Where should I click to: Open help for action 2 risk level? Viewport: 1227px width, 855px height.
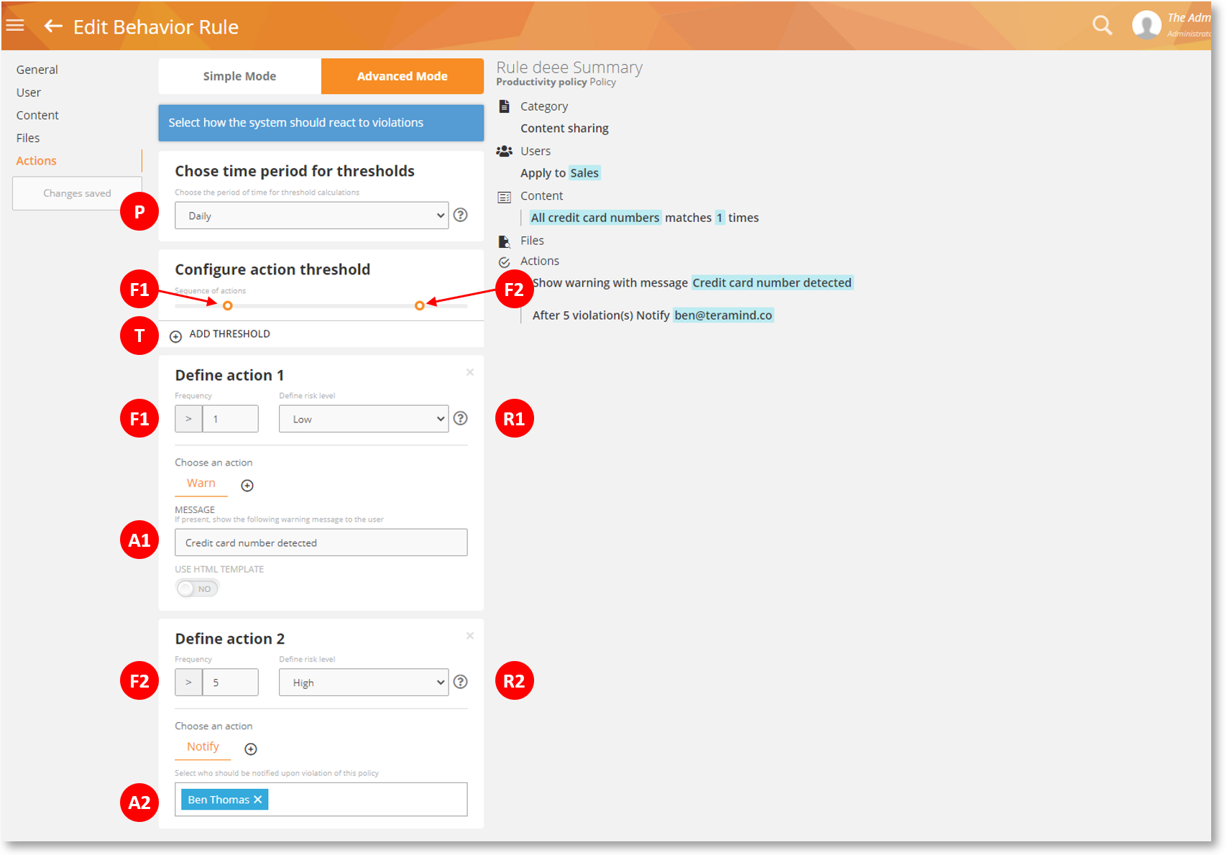coord(461,682)
